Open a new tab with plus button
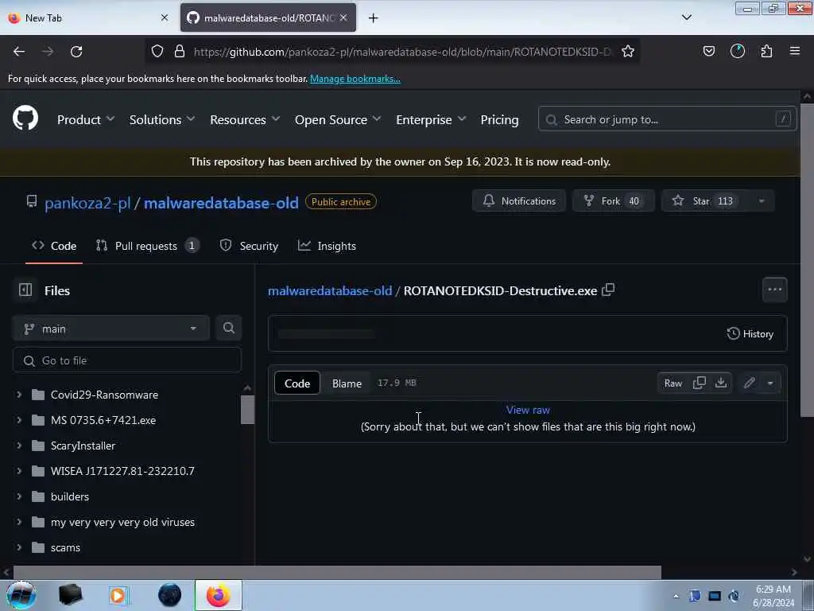The width and height of the screenshot is (814, 611). (x=373, y=18)
